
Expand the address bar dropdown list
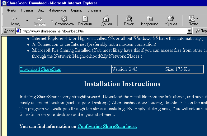190,31
